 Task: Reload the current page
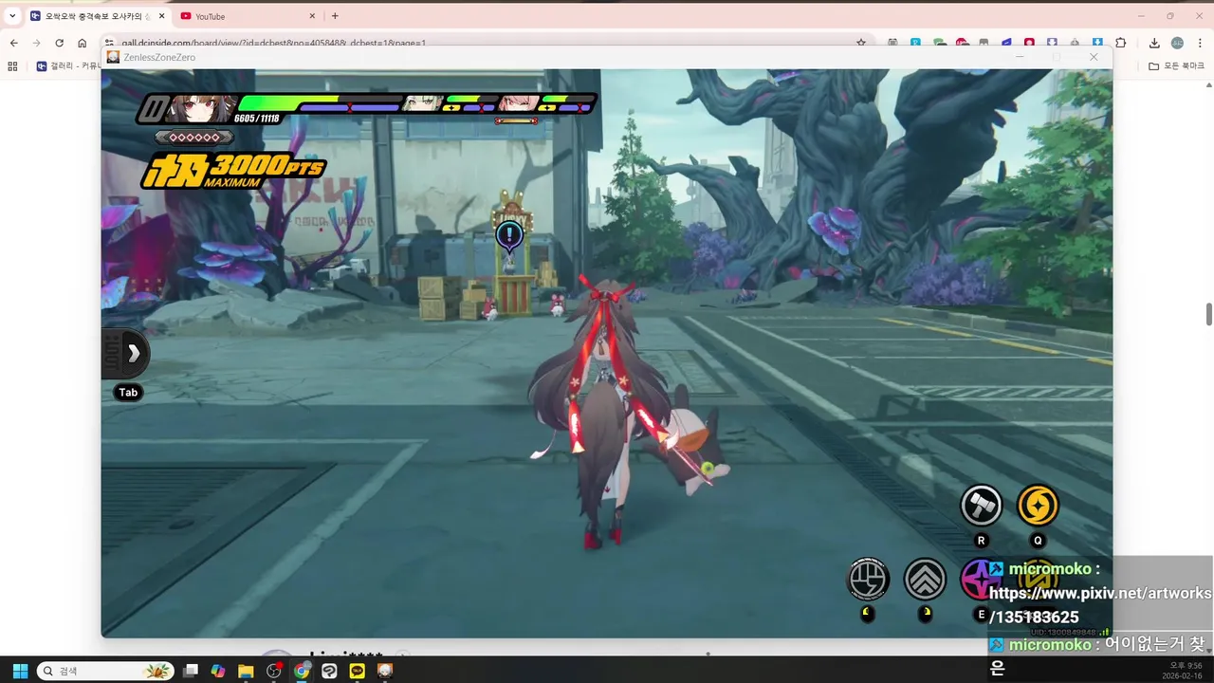tap(59, 43)
